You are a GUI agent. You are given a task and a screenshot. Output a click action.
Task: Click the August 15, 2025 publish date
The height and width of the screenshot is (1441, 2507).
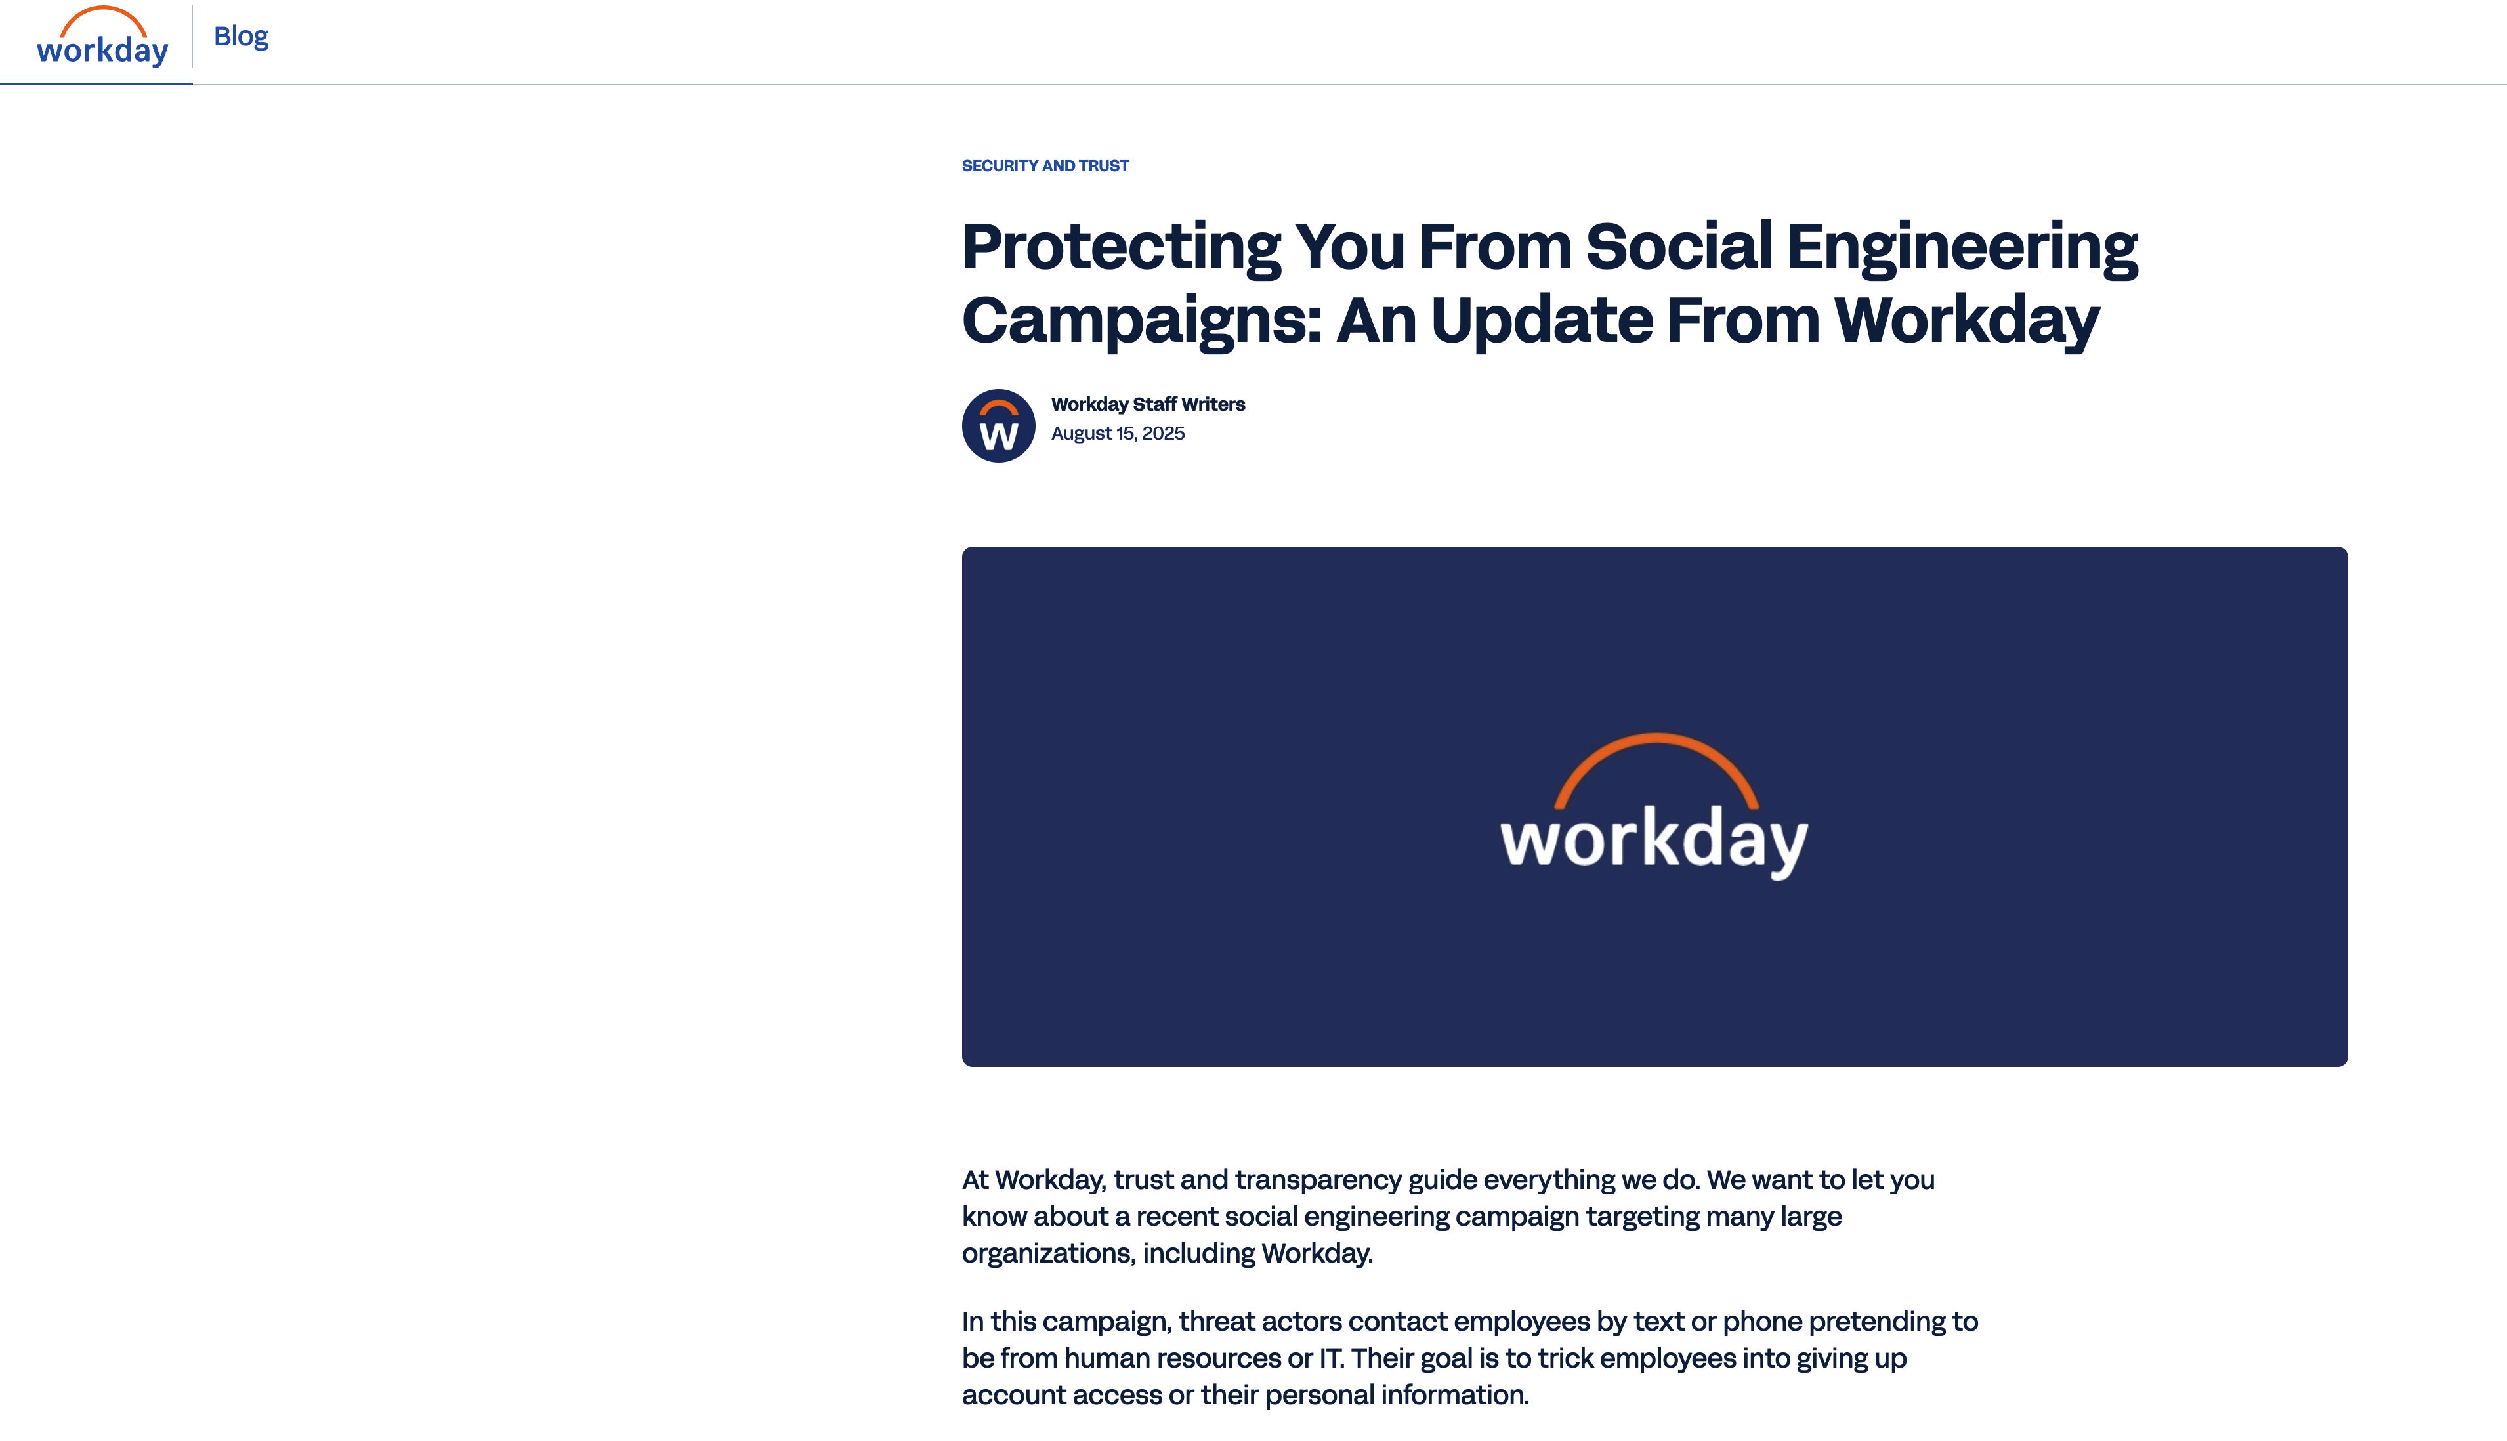point(1118,434)
